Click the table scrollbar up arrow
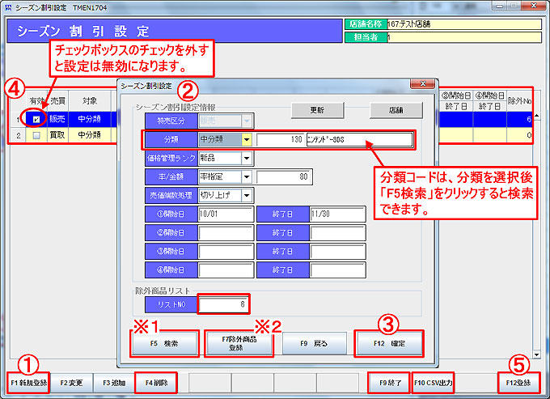Screen dimensions: 550x399 pos(537,116)
